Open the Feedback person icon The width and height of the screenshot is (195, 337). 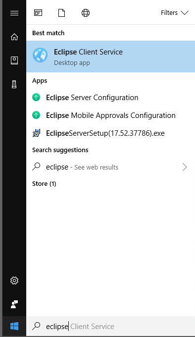point(14,304)
